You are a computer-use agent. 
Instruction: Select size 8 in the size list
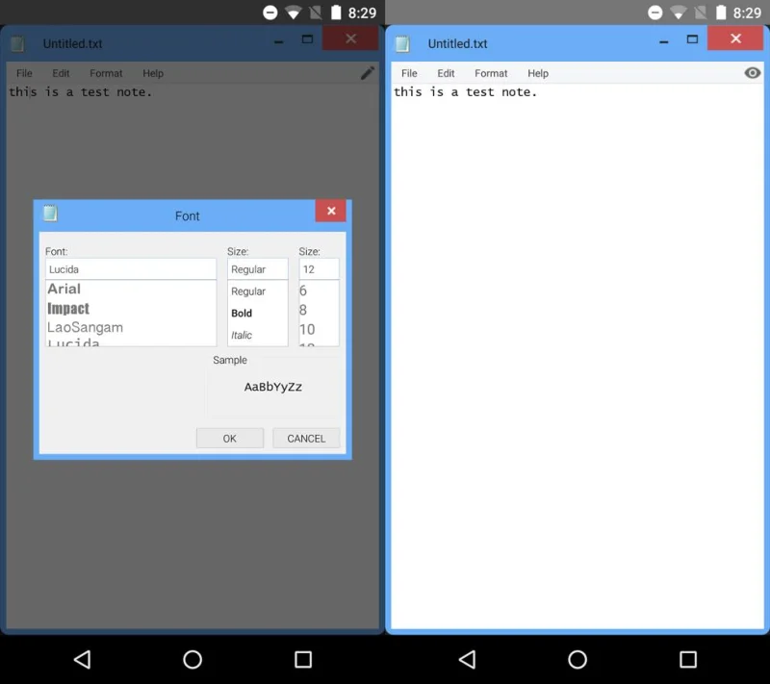tap(303, 310)
